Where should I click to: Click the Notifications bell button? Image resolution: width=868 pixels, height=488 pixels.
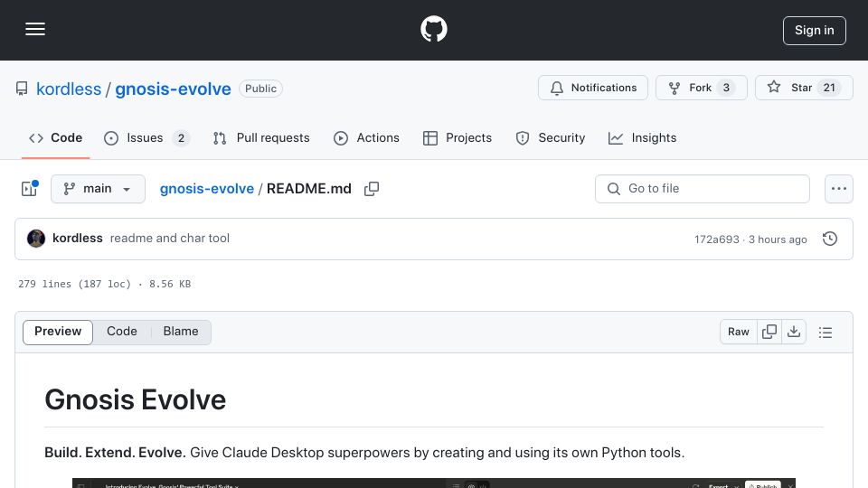(593, 88)
